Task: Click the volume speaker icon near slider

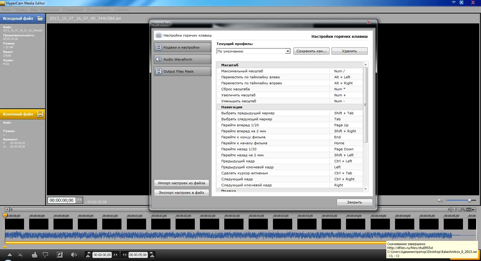Action: pyautogui.click(x=440, y=200)
